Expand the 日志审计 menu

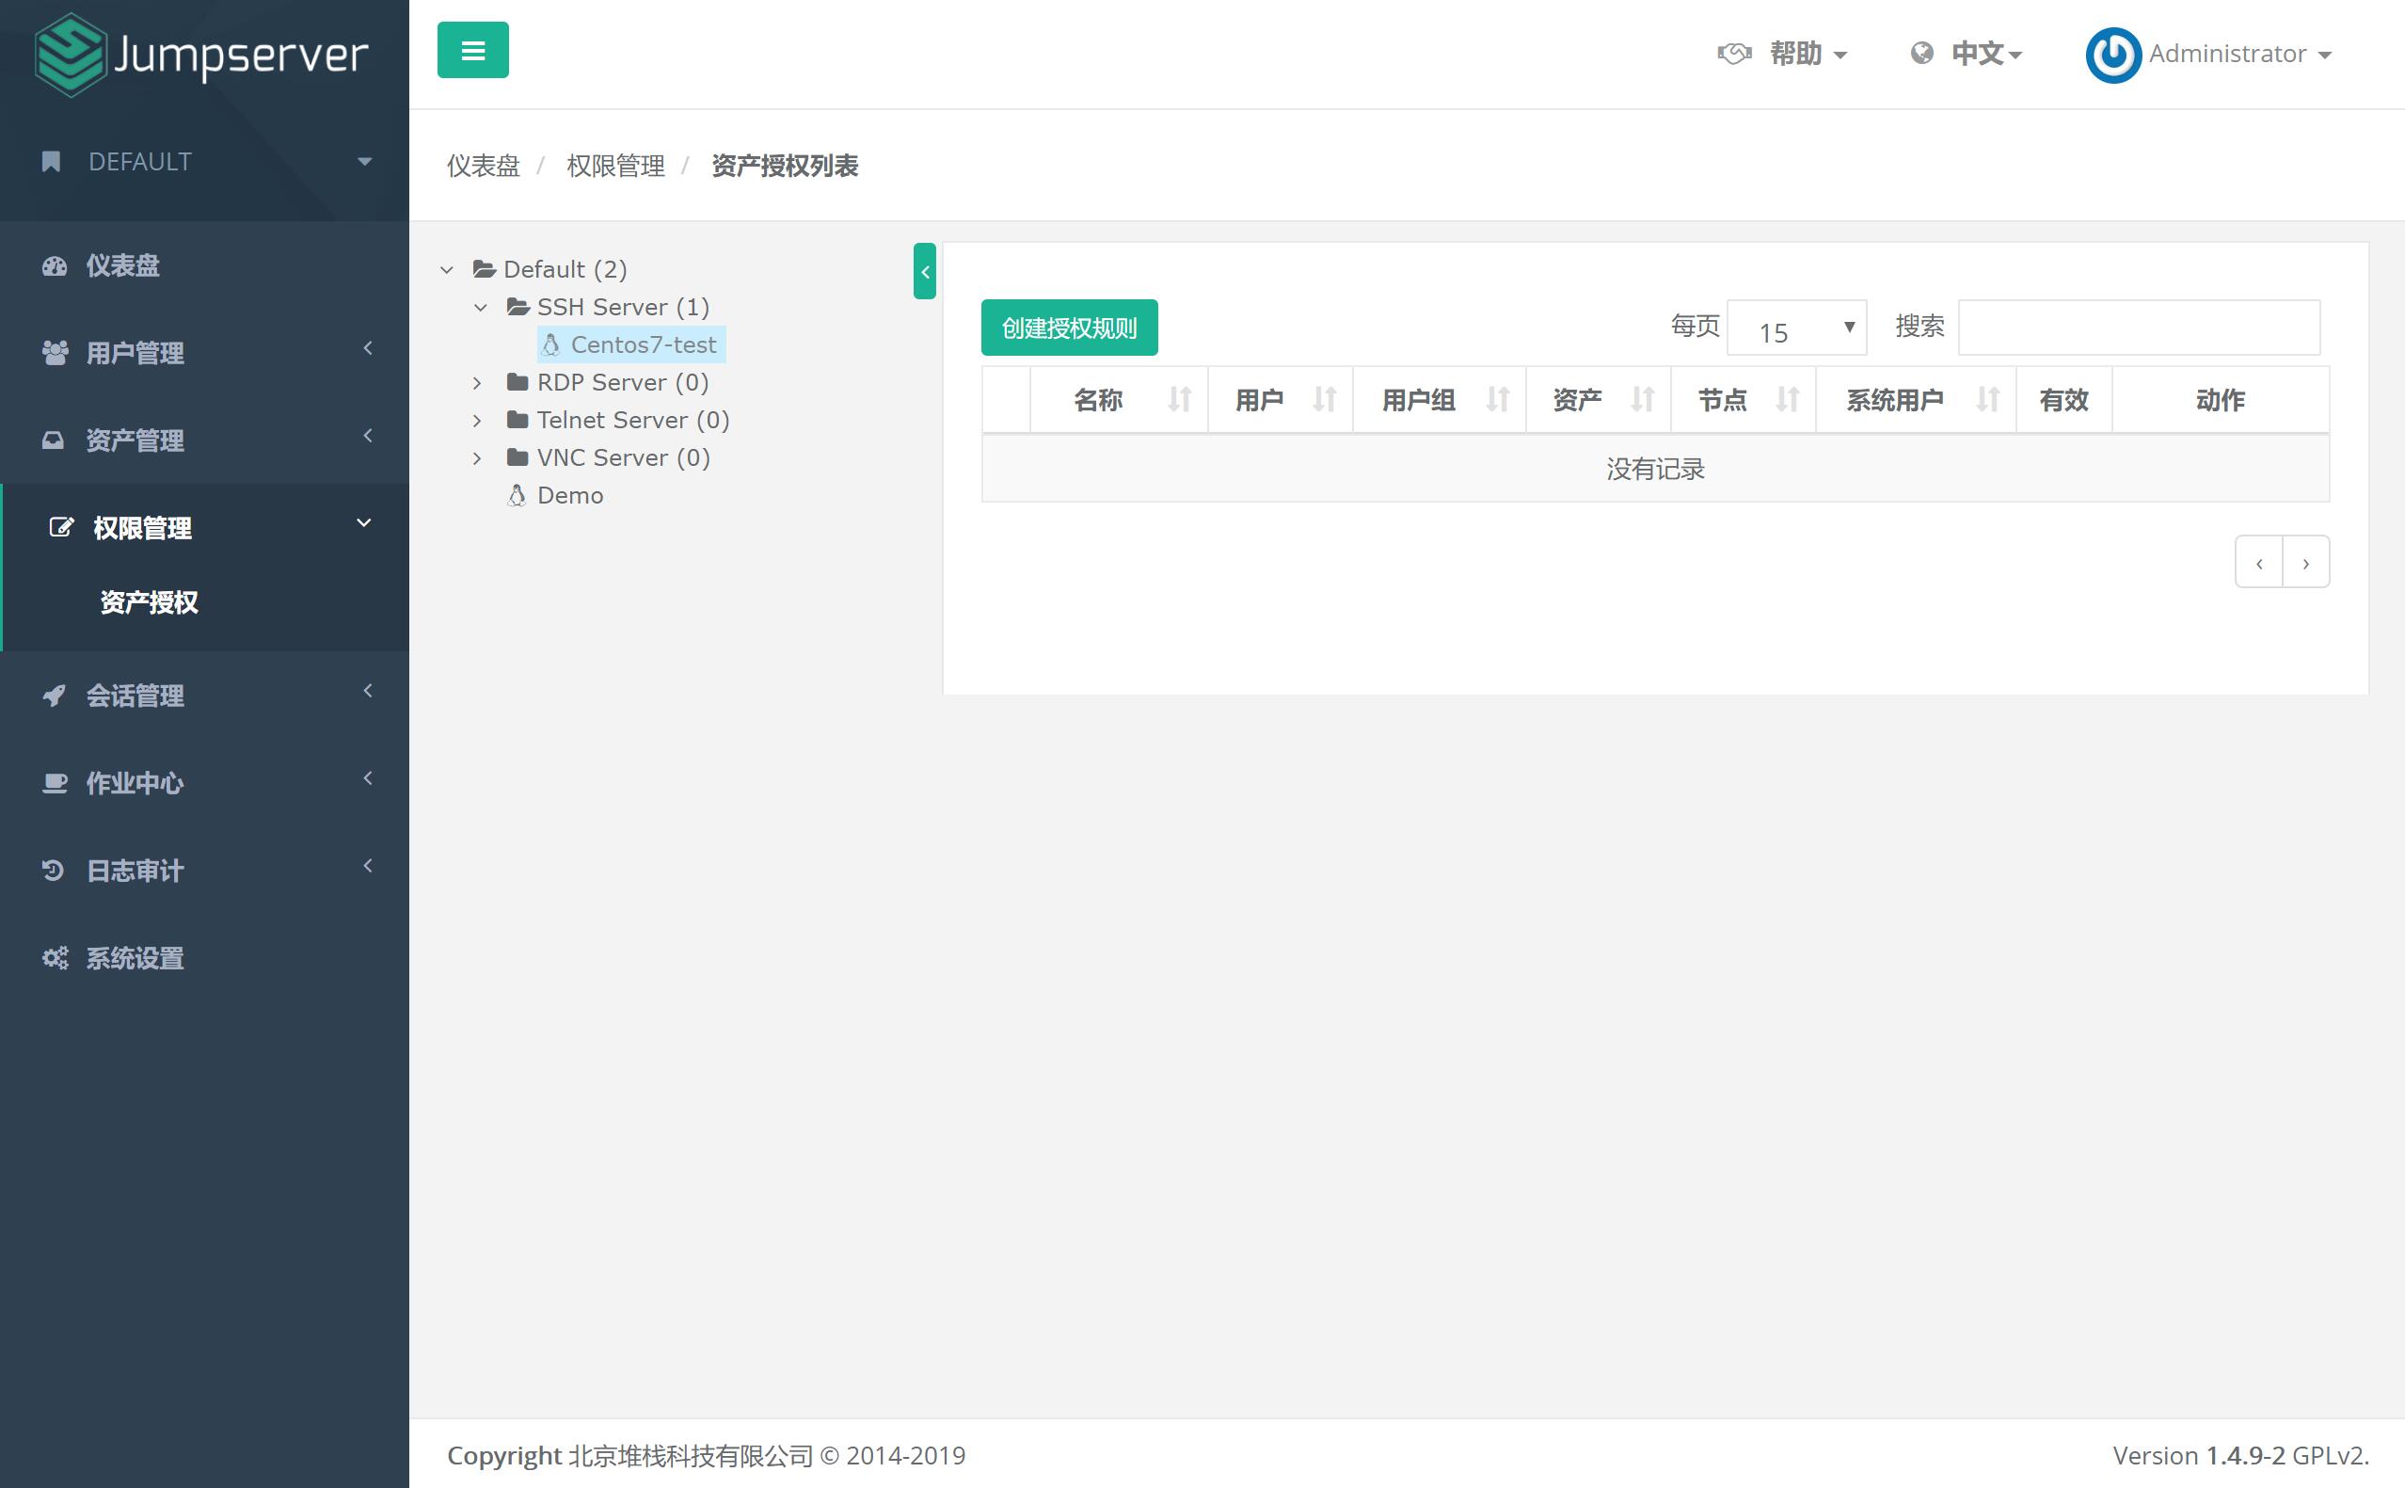[x=204, y=871]
